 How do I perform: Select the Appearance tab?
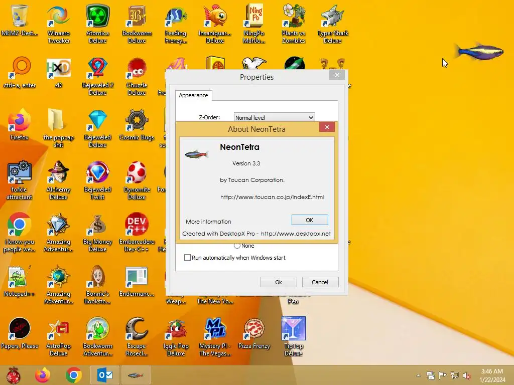tap(193, 95)
